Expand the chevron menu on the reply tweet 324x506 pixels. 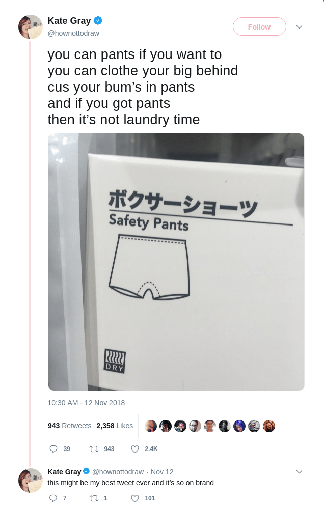(x=299, y=472)
